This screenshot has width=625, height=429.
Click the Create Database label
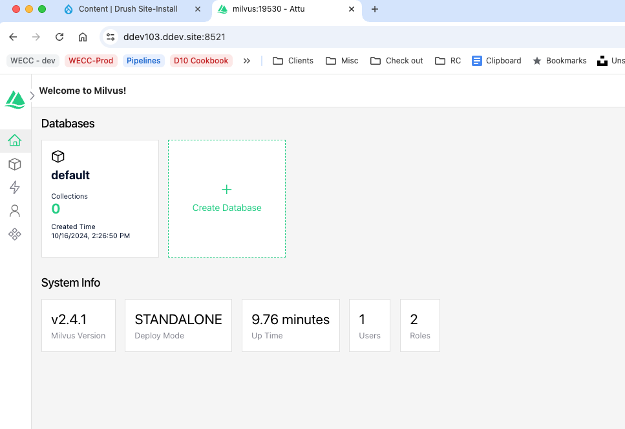point(227,208)
